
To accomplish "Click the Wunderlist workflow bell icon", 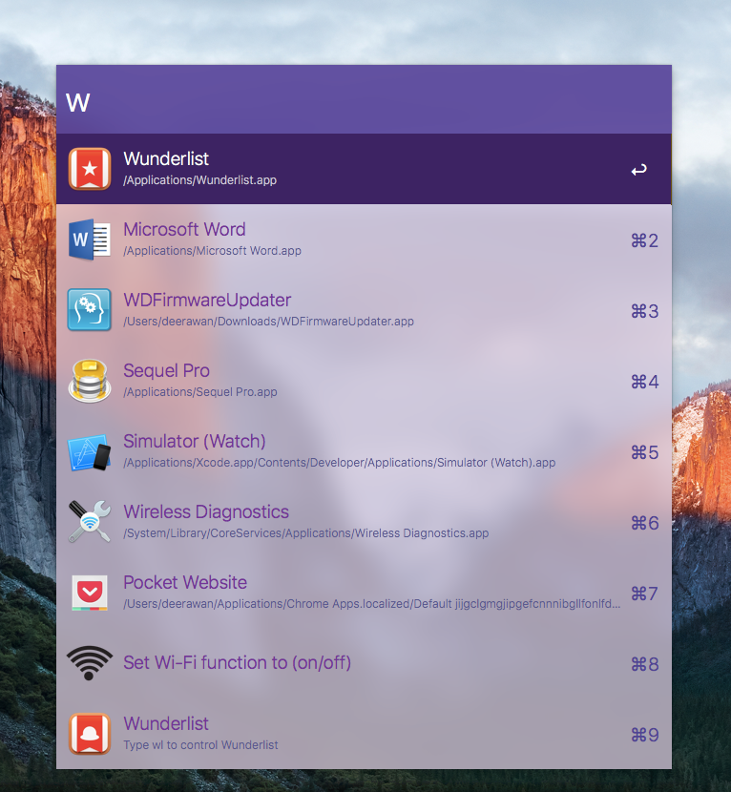I will click(x=90, y=734).
